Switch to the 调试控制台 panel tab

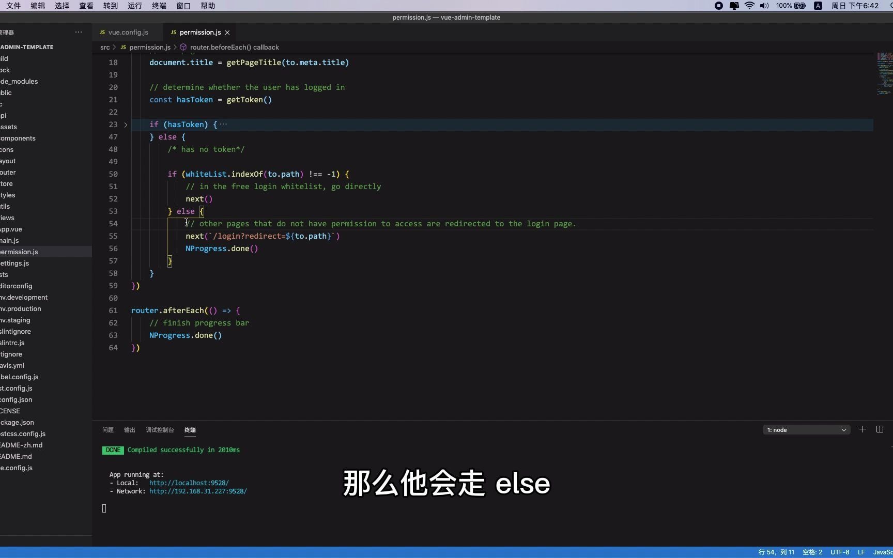[x=160, y=430]
